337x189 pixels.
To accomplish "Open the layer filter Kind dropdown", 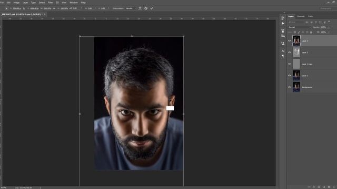I will tap(296, 22).
